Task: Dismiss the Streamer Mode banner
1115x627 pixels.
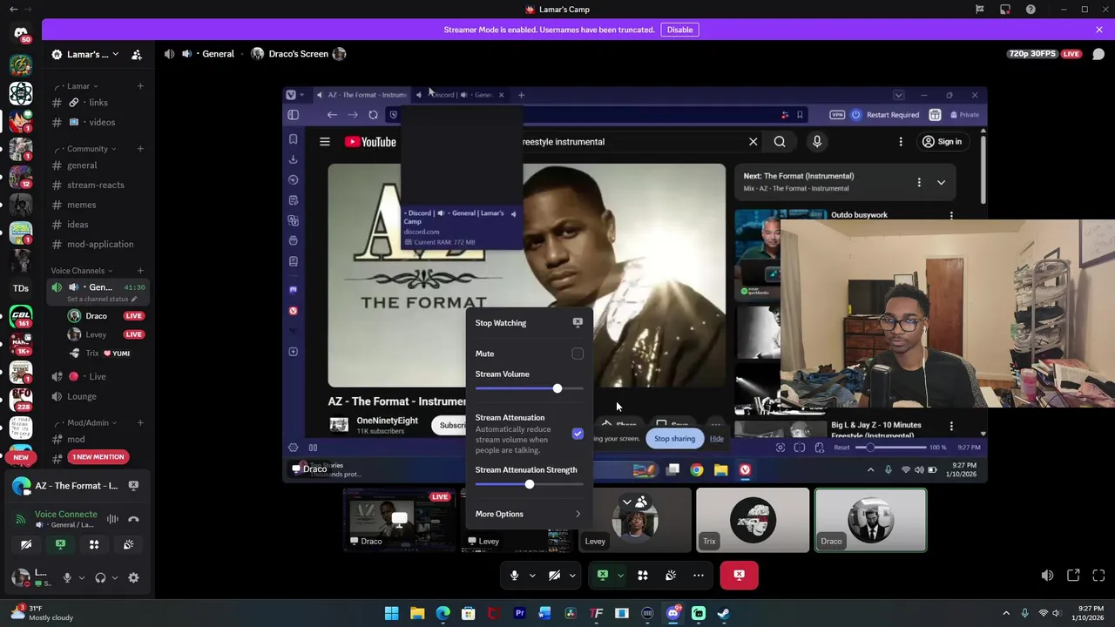Action: click(1099, 30)
